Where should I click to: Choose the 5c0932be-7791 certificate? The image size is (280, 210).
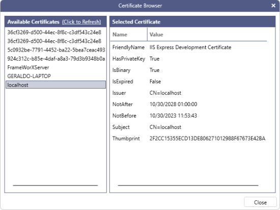coord(55,50)
